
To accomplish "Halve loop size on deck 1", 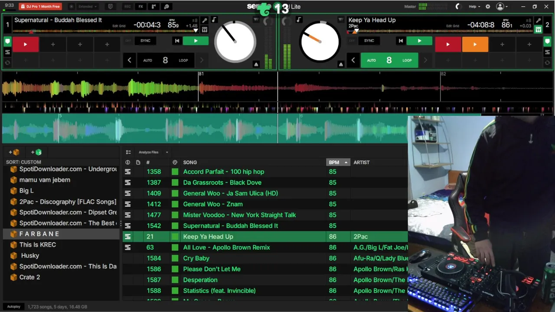I will point(129,60).
